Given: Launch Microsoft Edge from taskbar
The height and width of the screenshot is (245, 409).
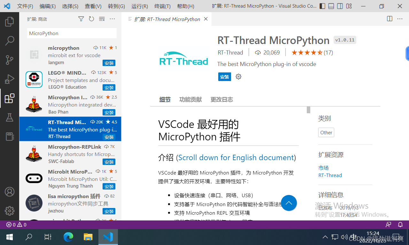Looking at the screenshot, I should (68, 237).
